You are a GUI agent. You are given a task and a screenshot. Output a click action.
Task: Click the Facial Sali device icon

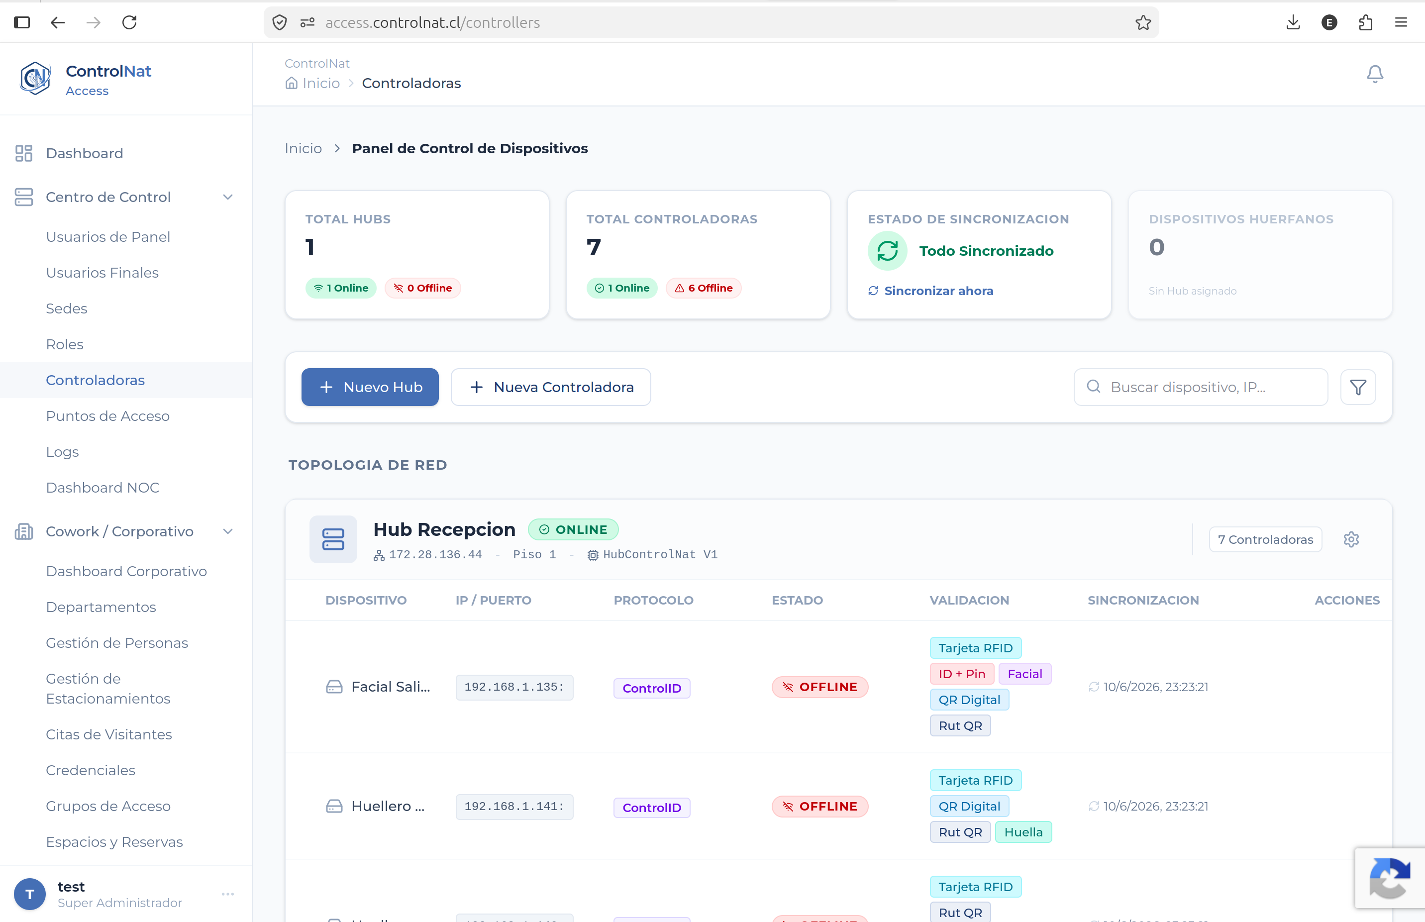pyautogui.click(x=334, y=687)
